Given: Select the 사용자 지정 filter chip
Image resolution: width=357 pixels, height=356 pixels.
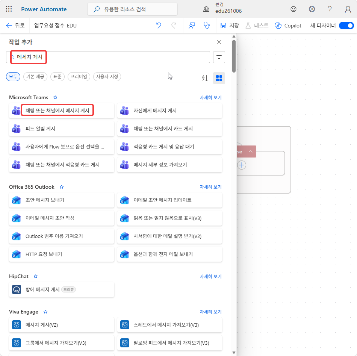Looking at the screenshot, I should [x=107, y=77].
